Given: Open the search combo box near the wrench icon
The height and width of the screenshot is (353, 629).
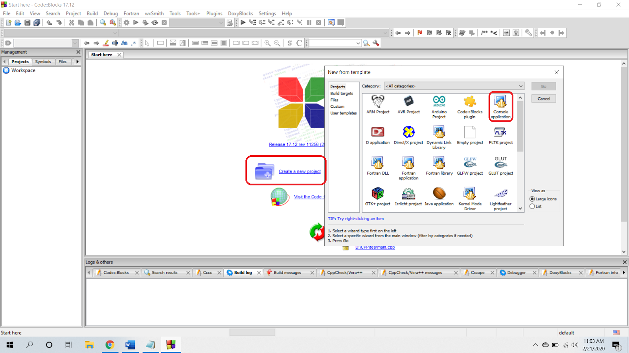Looking at the screenshot, I should click(335, 43).
